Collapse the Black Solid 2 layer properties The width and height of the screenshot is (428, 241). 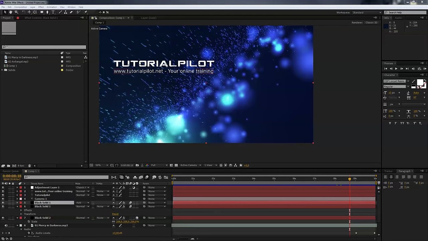(17, 218)
